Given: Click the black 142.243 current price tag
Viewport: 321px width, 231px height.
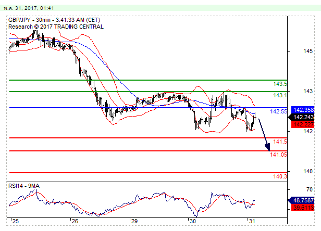Looking at the screenshot, I should 301,117.
